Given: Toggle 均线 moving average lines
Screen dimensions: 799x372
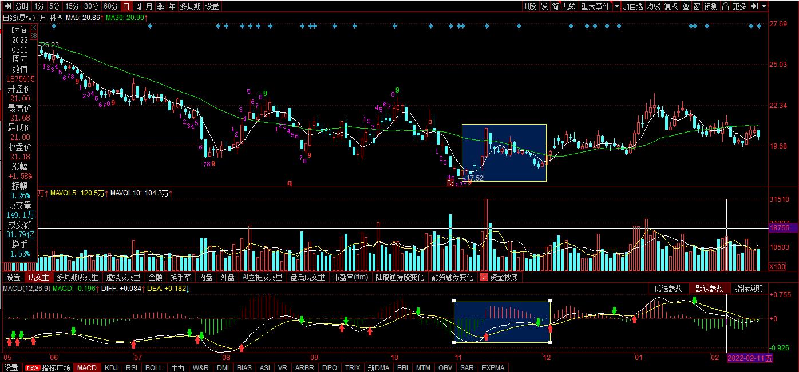Looking at the screenshot, I should (x=653, y=6).
